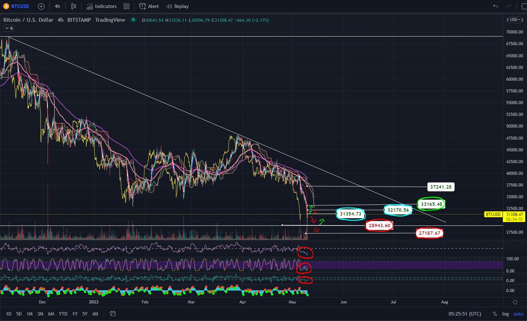This screenshot has width=527, height=321.
Task: Open the Indicators dialog
Action: (x=101, y=6)
